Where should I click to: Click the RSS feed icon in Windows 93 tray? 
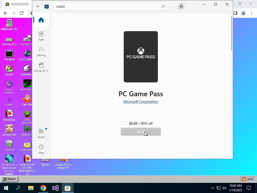pos(244,179)
